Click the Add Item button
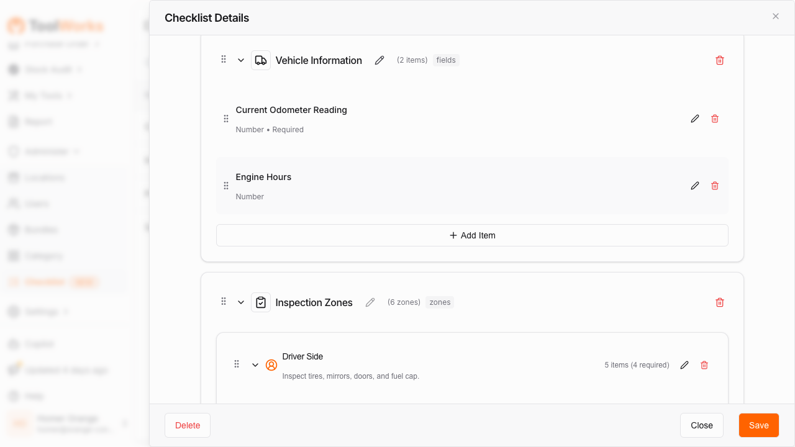Screen dimensions: 795x447 tap(472, 235)
